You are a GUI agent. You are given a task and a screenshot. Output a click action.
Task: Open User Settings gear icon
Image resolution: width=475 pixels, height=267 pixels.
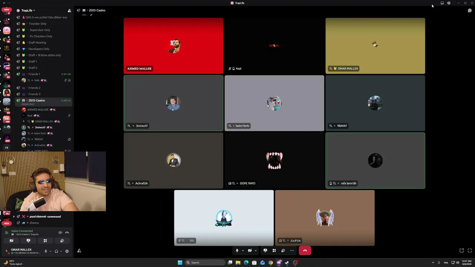click(x=67, y=251)
